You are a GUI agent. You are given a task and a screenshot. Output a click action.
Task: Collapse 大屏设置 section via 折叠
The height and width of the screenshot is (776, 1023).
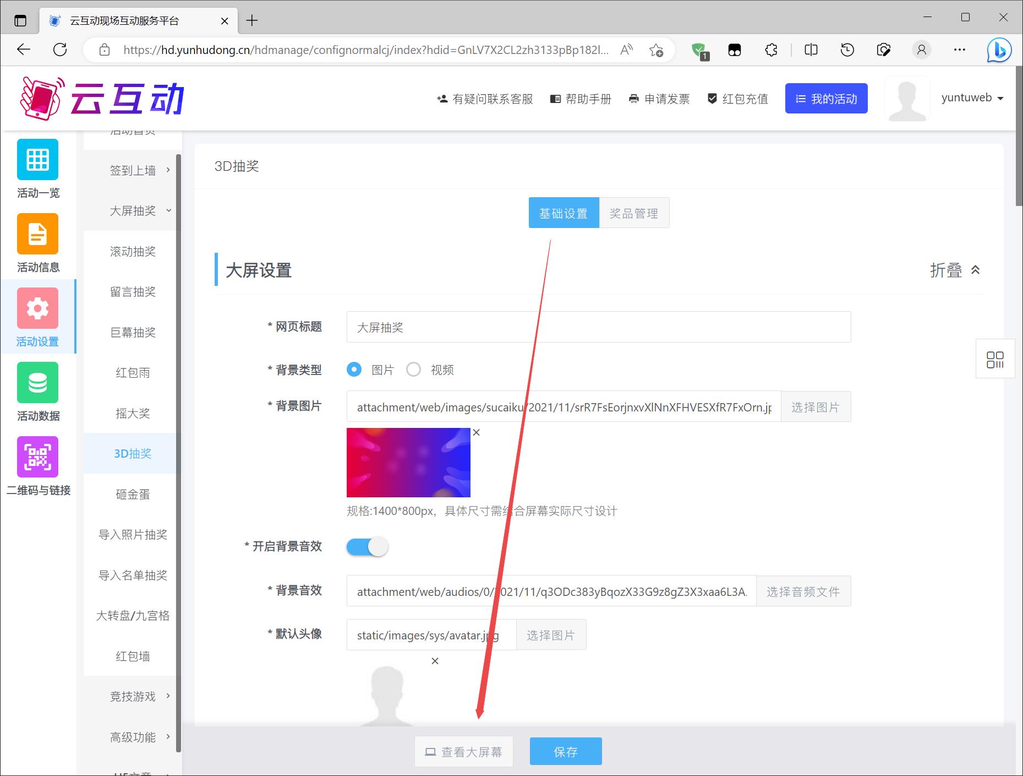tap(955, 270)
